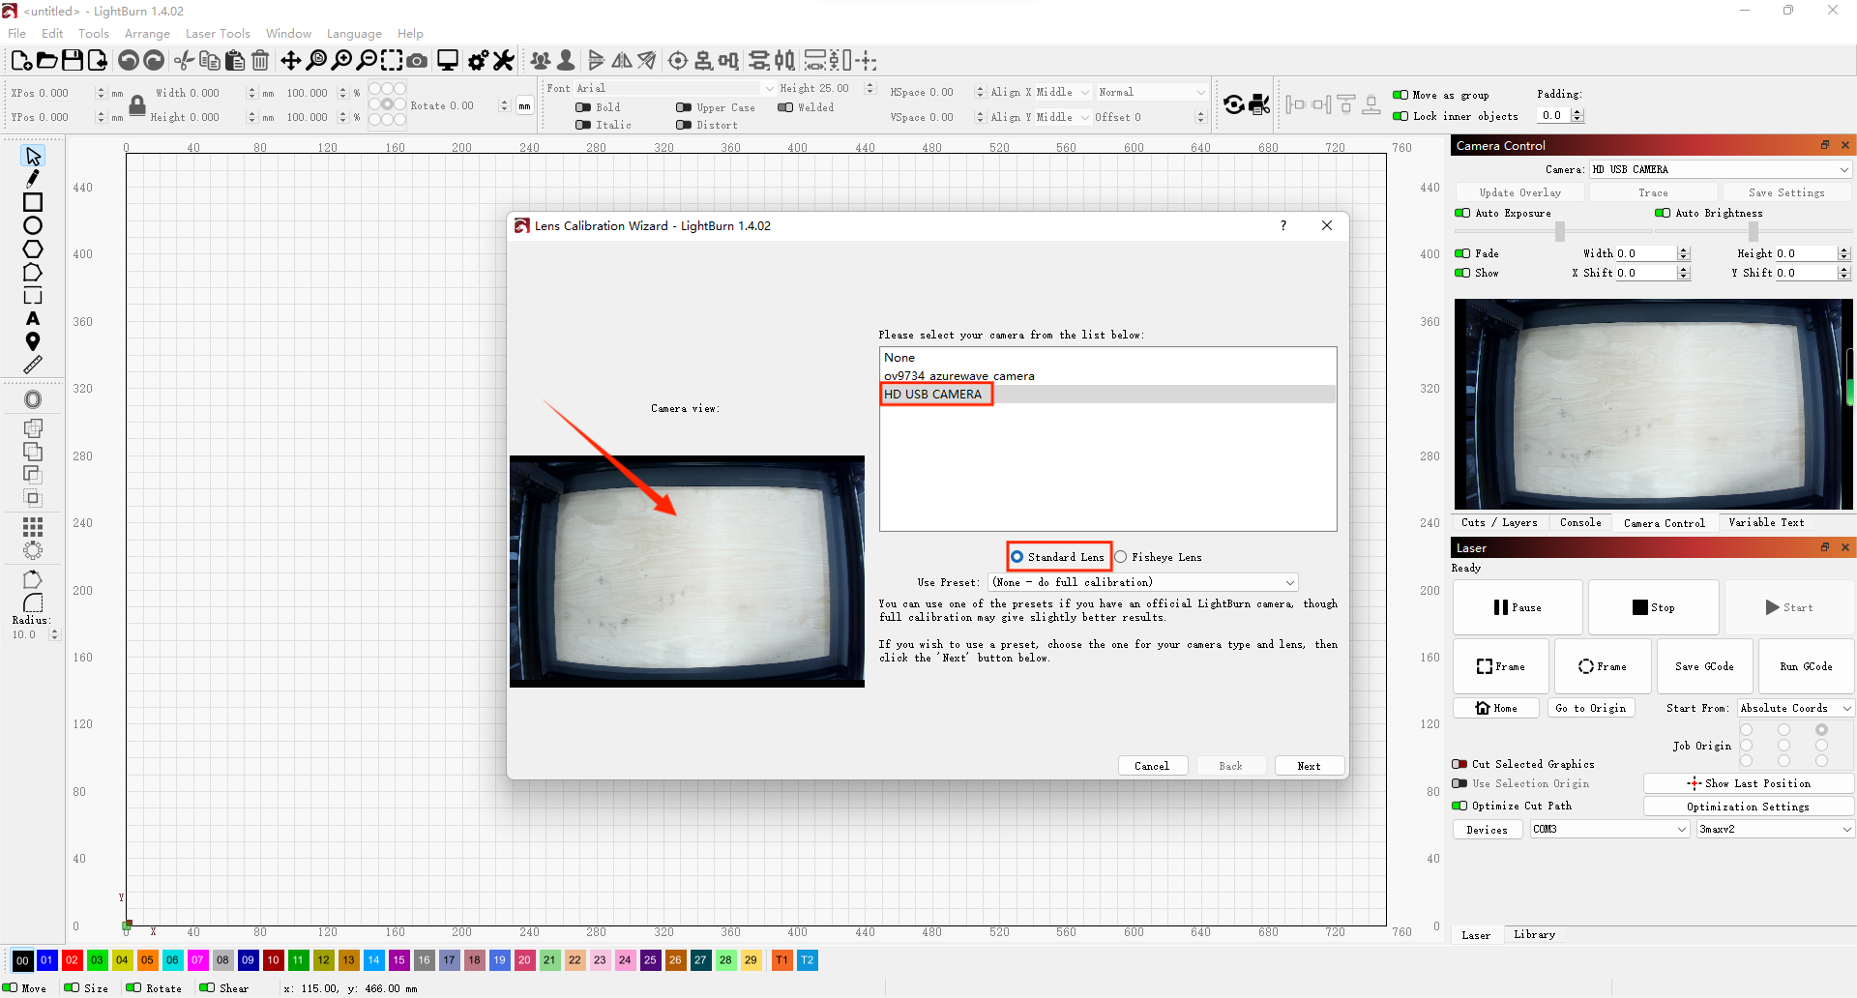Select the rectangle drawing tool
This screenshot has height=998, width=1857.
click(33, 202)
